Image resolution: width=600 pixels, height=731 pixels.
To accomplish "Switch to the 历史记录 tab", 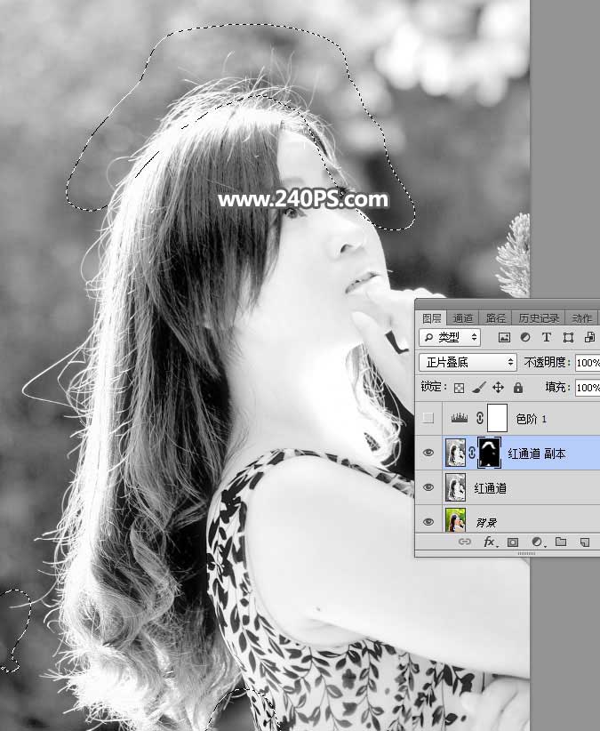I will 539,318.
